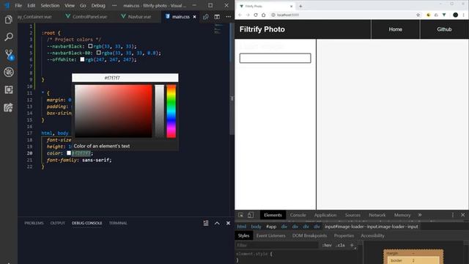Bookmark this page with the star icon
Viewport: 469px width, 264px height.
pyautogui.click(x=418, y=15)
